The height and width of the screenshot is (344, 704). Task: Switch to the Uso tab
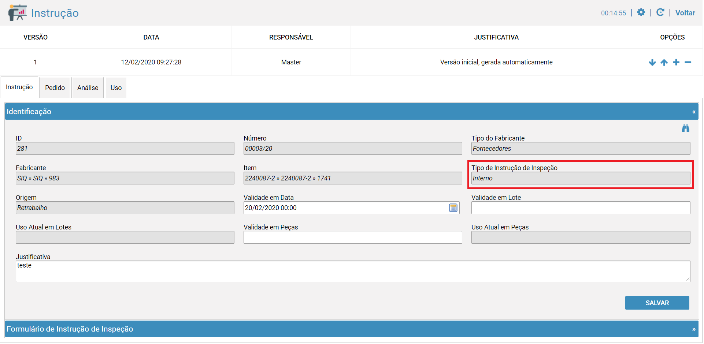point(116,87)
